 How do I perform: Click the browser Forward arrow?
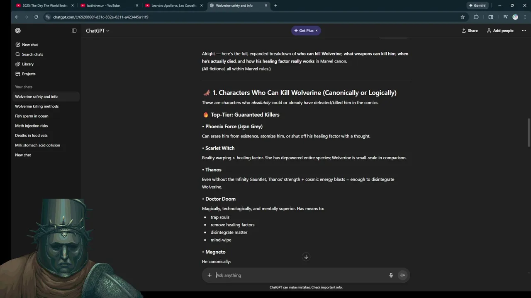[x=27, y=17]
